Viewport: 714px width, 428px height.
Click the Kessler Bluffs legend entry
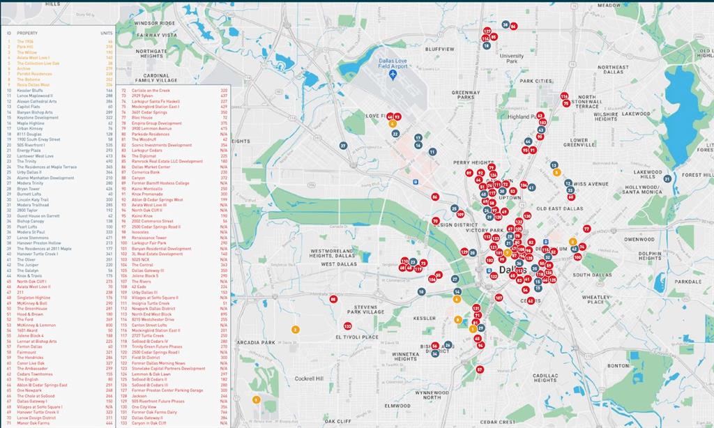[x=30, y=91]
